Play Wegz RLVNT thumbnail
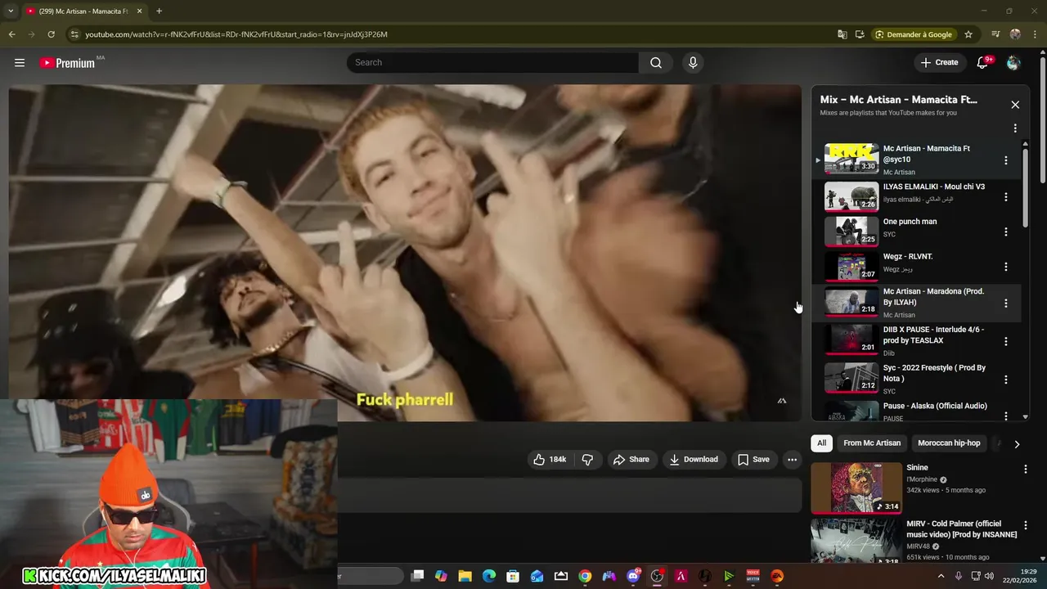Image resolution: width=1047 pixels, height=589 pixels. point(852,267)
